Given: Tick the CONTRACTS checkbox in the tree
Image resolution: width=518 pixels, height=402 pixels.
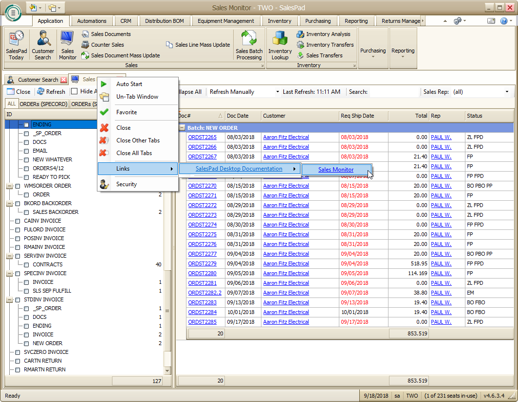Looking at the screenshot, I should pyautogui.click(x=27, y=265).
